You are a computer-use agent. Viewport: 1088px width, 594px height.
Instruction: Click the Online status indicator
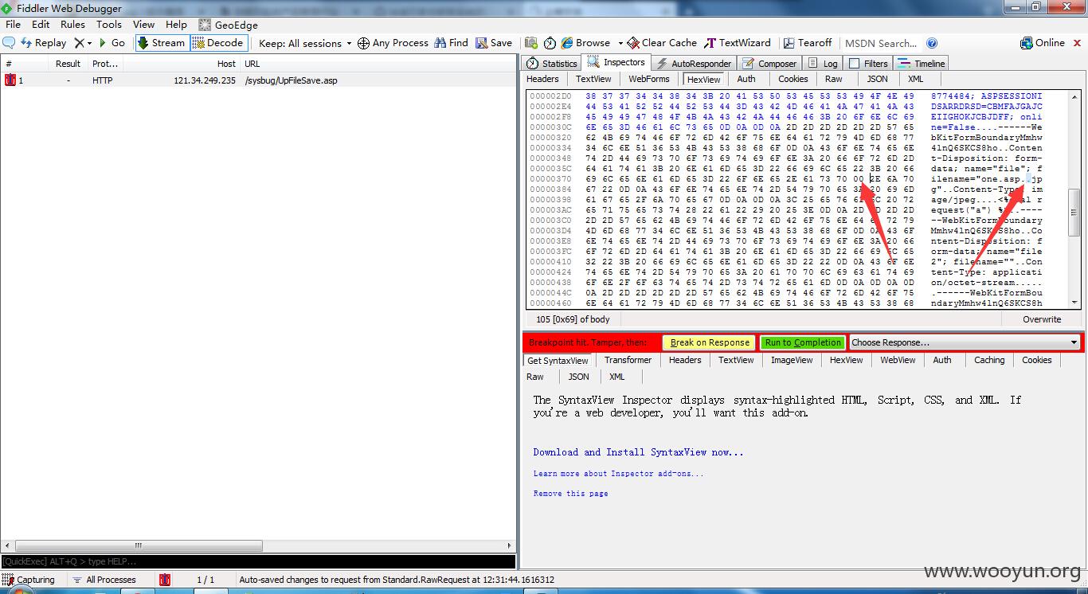coord(1043,43)
